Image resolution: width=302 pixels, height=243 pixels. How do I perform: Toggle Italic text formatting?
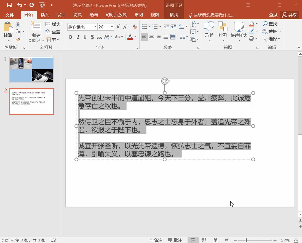pyautogui.click(x=78, y=37)
